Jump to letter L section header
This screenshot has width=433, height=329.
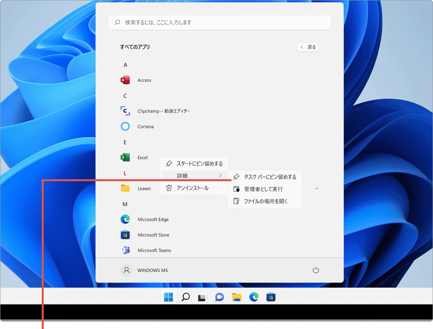point(125,173)
